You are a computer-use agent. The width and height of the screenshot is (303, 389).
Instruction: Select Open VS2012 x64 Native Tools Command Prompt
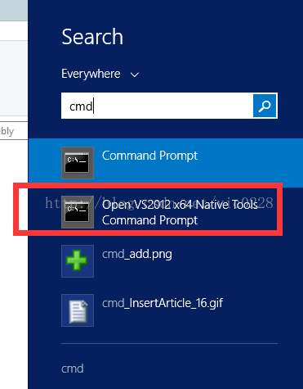[180, 212]
